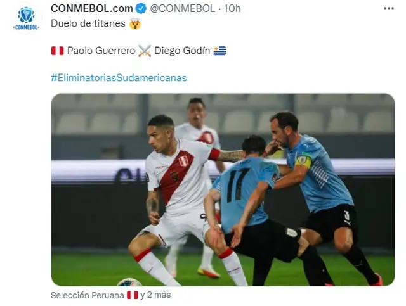Open the CONMEBOL profile avatar
This screenshot has width=406, height=306.
coord(26,18)
